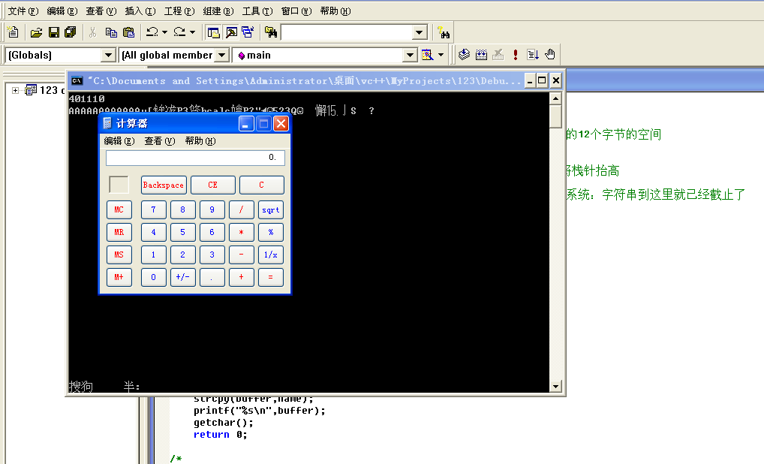Click the Copy icon in toolbar
This screenshot has height=464, width=764.
click(111, 32)
